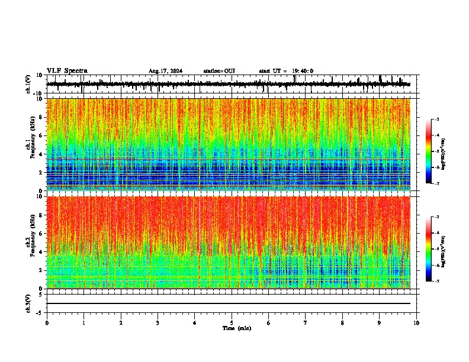Click the ch.2 spectrogram panel
Screen dimensions: 469x362
(229, 243)
